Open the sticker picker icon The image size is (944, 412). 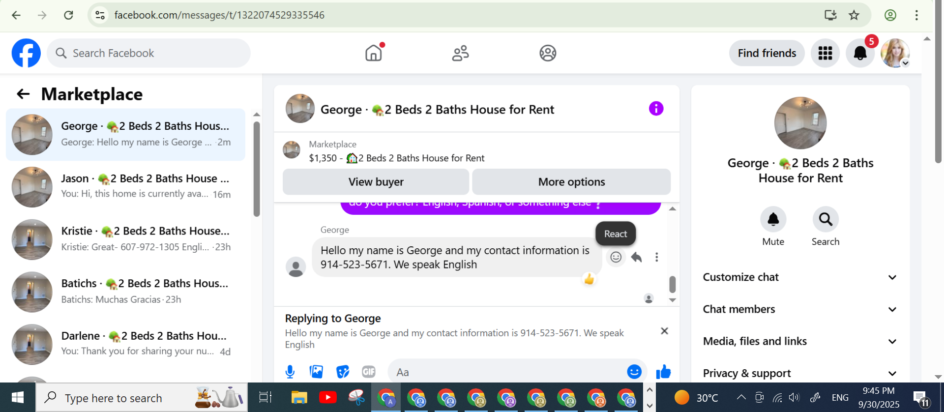343,372
